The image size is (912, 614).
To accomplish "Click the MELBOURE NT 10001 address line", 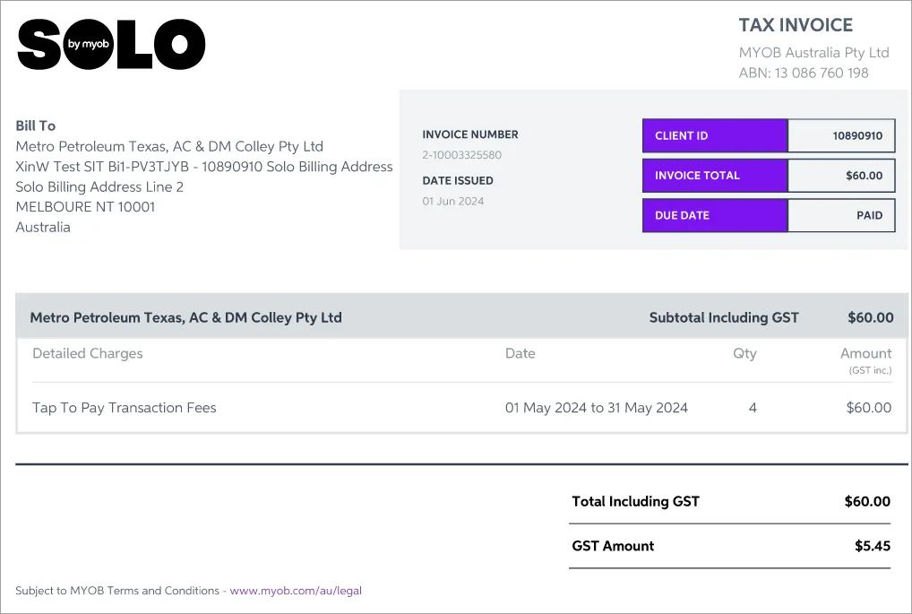I will click(x=85, y=207).
